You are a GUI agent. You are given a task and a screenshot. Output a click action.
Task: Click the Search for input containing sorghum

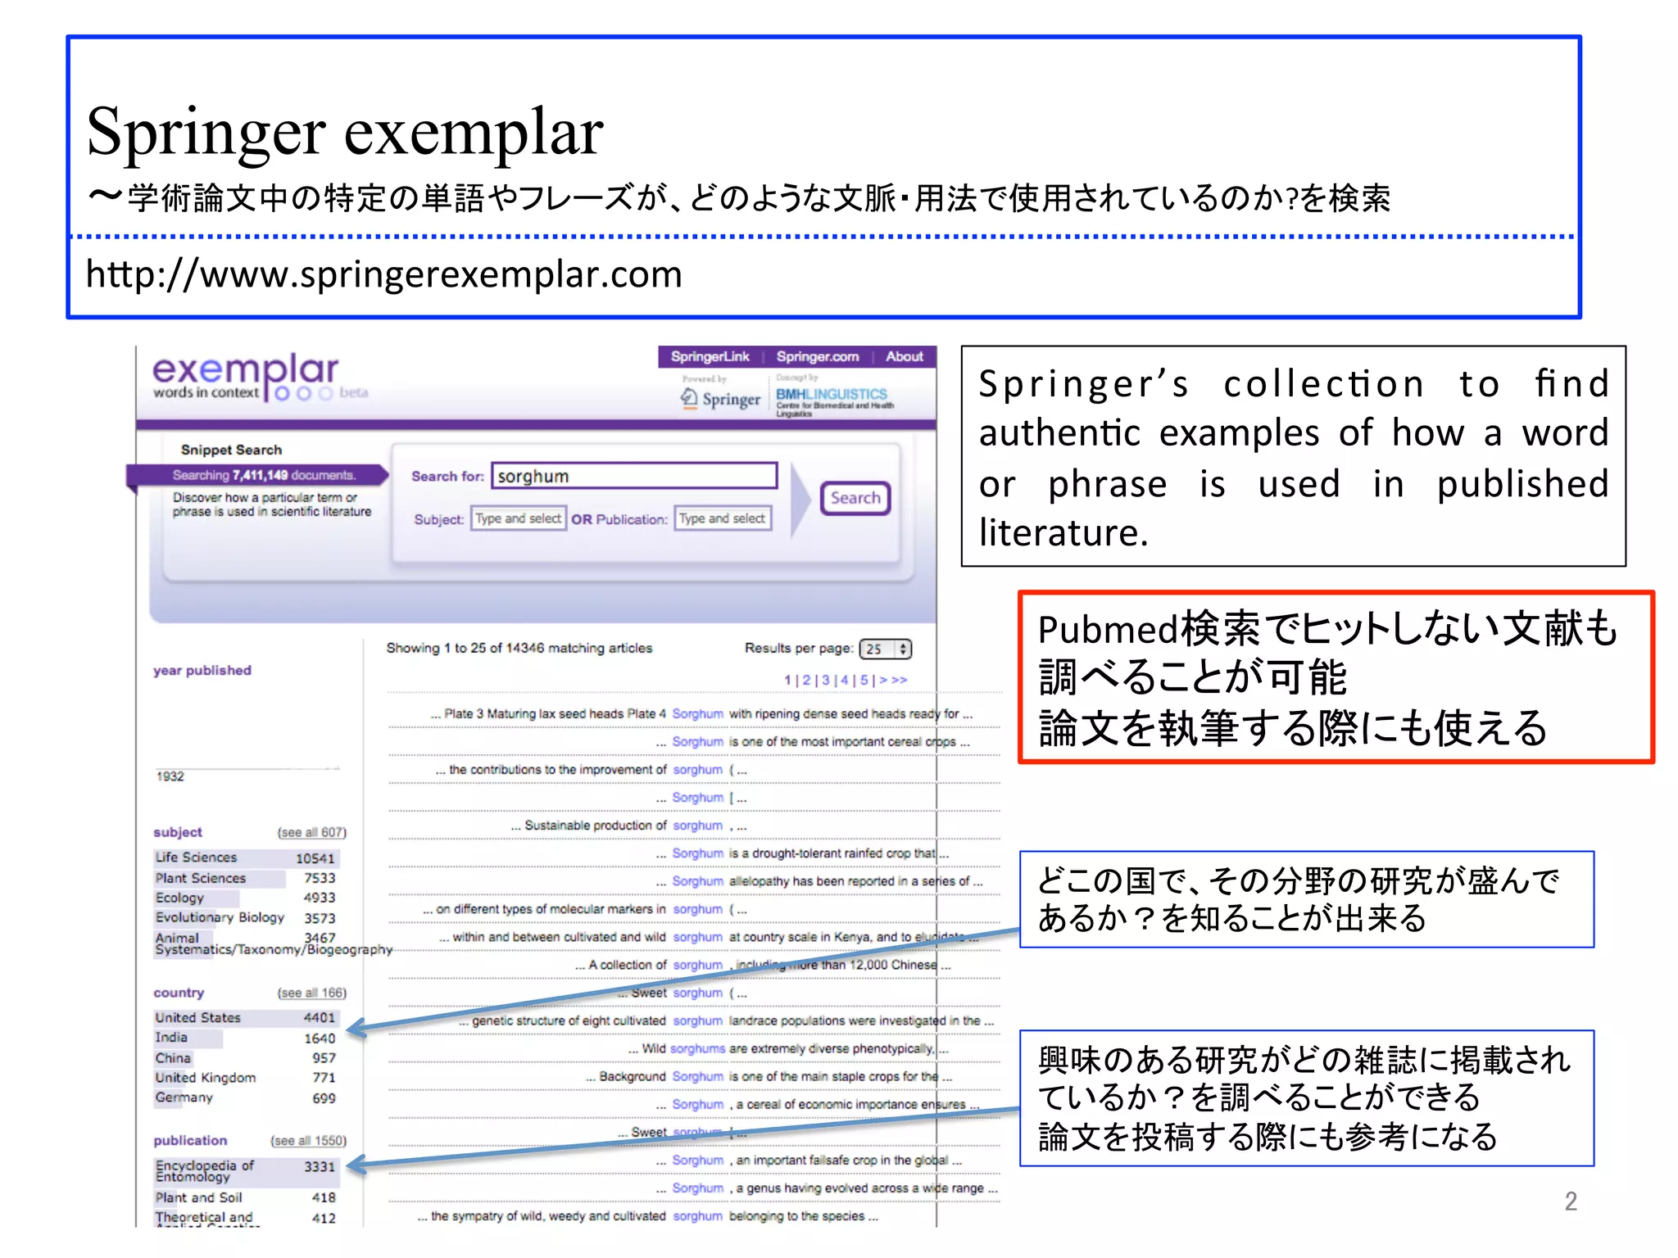click(x=633, y=476)
